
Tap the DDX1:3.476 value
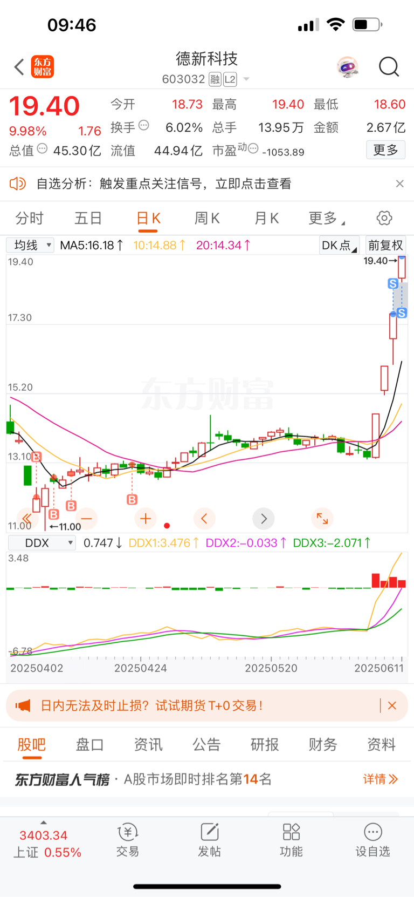click(x=164, y=542)
